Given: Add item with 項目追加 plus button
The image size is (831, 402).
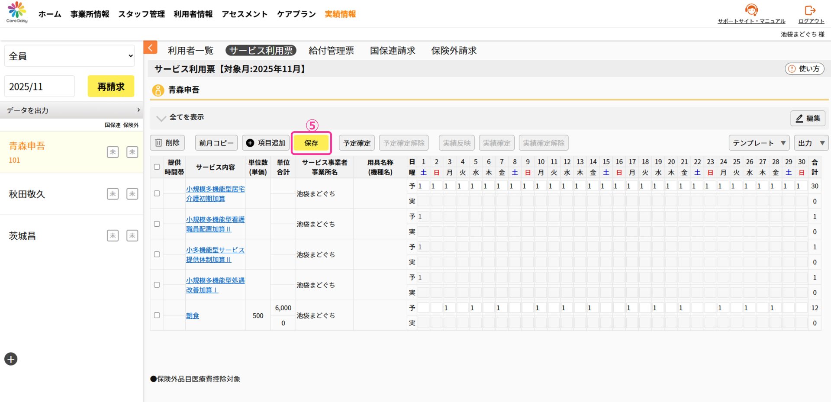Looking at the screenshot, I should (x=266, y=143).
